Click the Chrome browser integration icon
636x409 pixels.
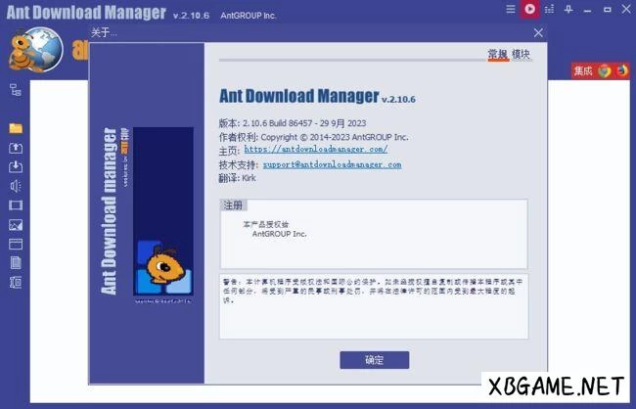coord(605,70)
